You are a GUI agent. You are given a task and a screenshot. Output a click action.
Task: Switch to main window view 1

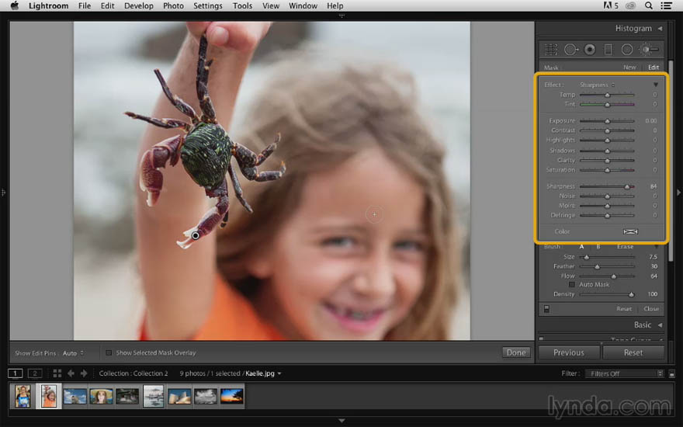(x=15, y=373)
